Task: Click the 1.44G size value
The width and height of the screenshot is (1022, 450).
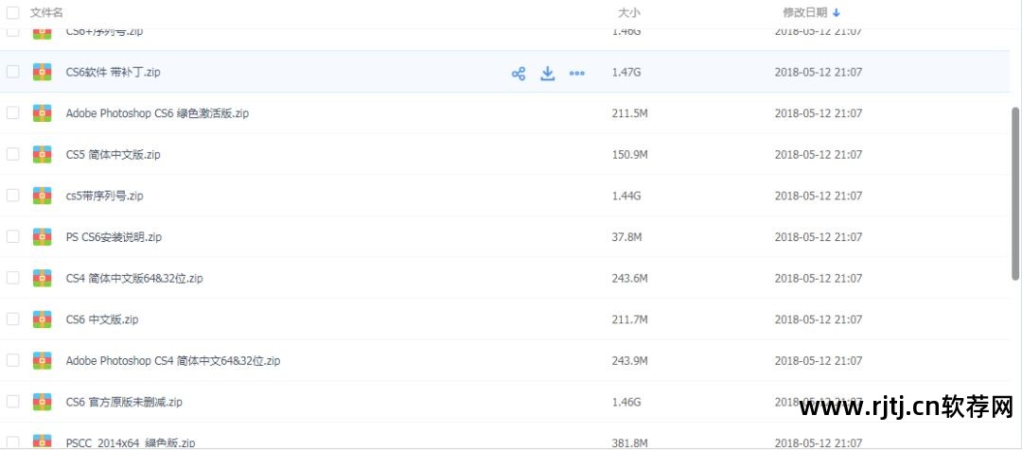Action: tap(626, 196)
